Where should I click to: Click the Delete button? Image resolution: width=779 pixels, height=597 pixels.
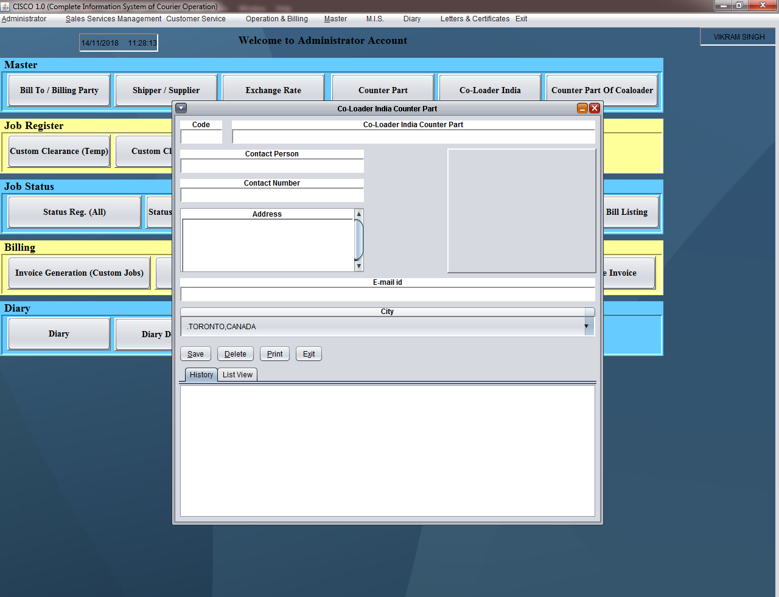236,354
